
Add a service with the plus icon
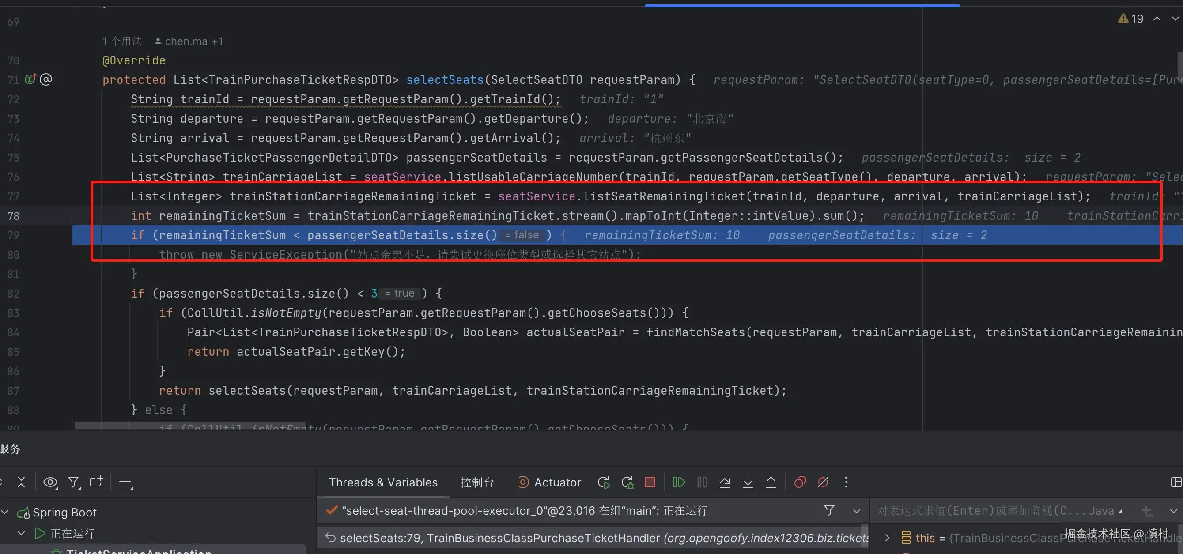(125, 482)
